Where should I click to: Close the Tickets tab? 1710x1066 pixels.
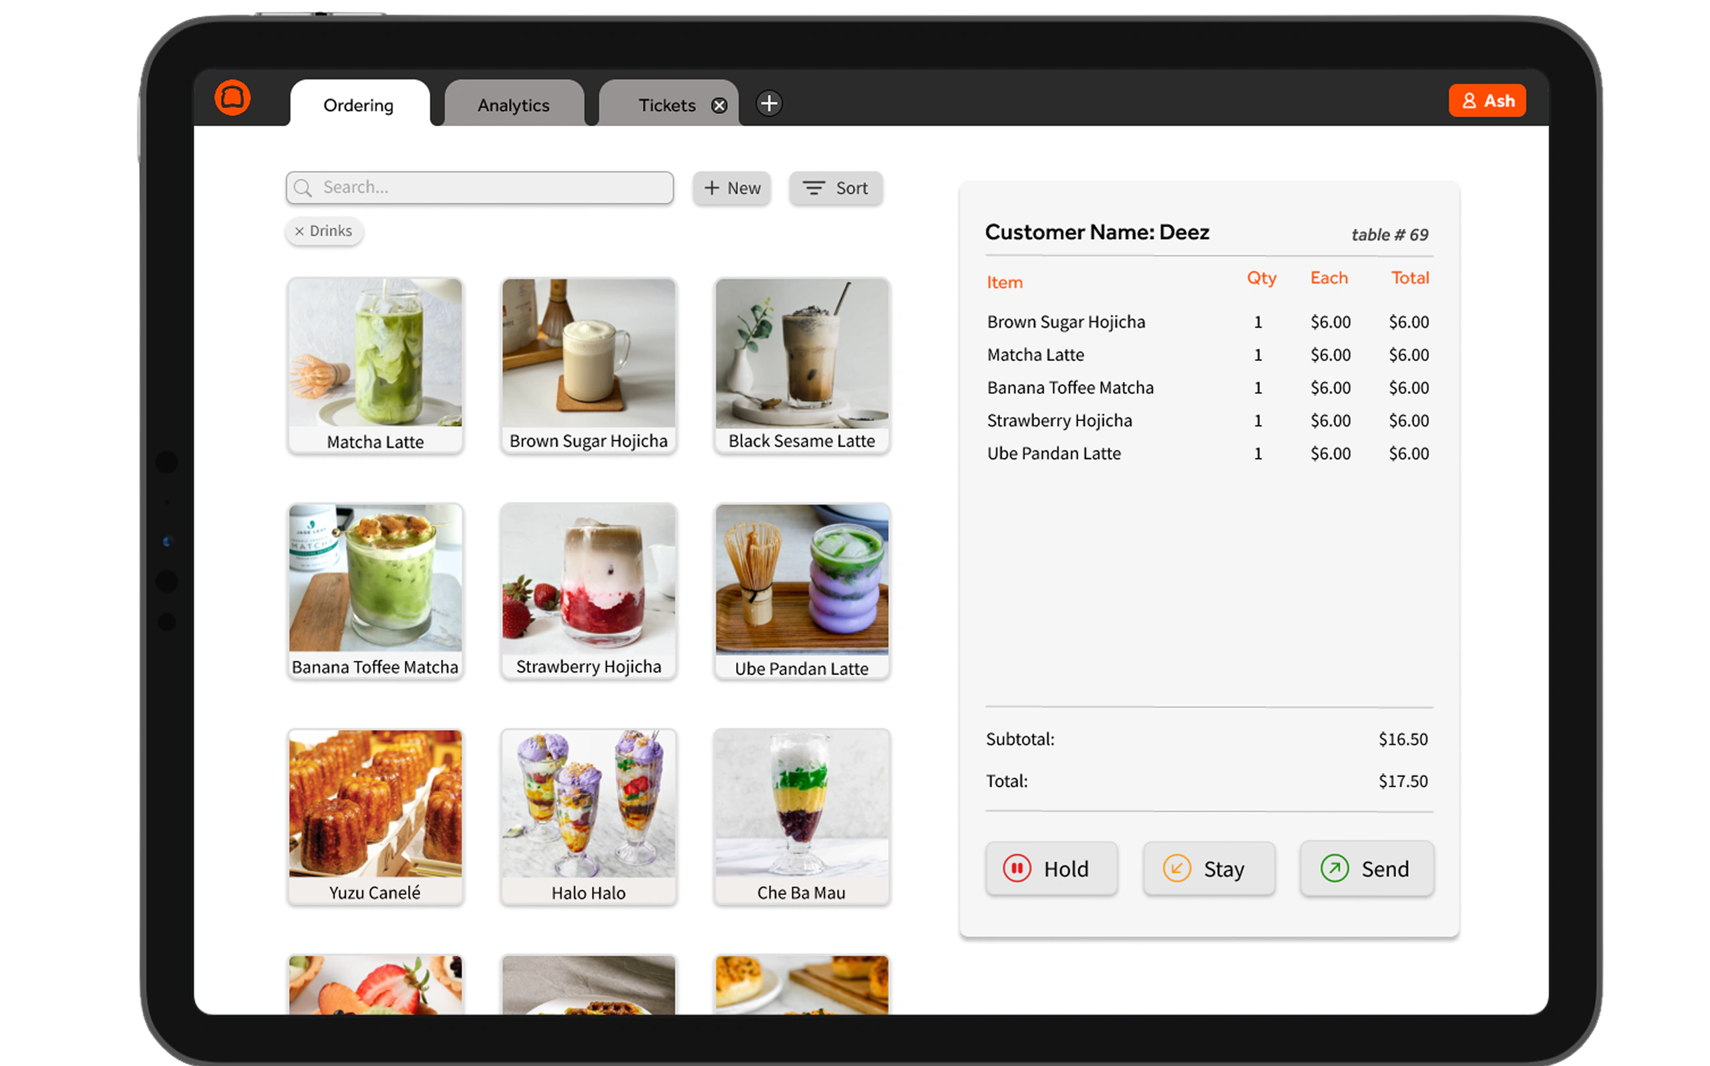719,105
